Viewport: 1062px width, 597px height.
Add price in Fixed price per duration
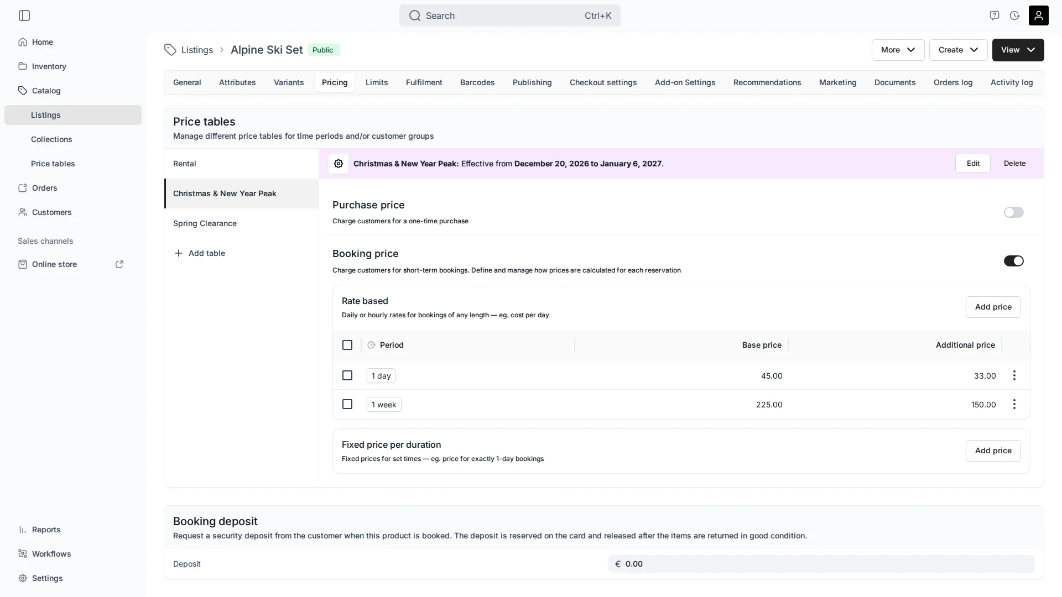click(993, 451)
